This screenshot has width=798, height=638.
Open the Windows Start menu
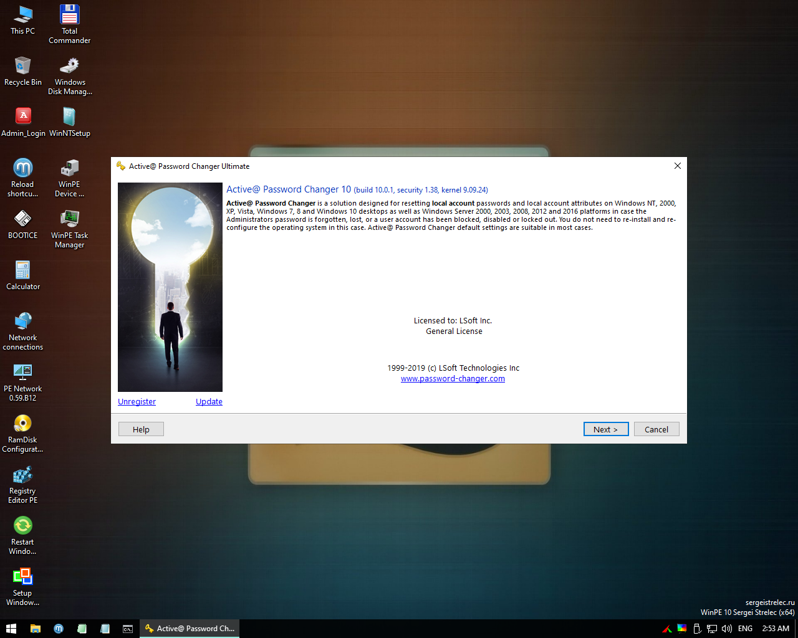(x=11, y=629)
